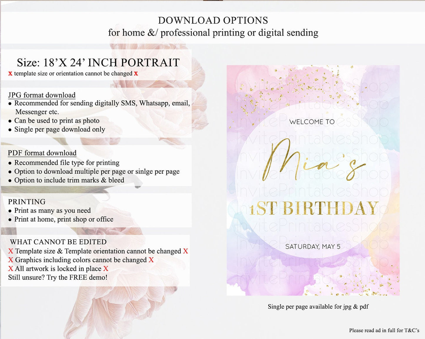Click the red X before 'All artwork is locked'
Screen dimensions: 425x339
11,269
